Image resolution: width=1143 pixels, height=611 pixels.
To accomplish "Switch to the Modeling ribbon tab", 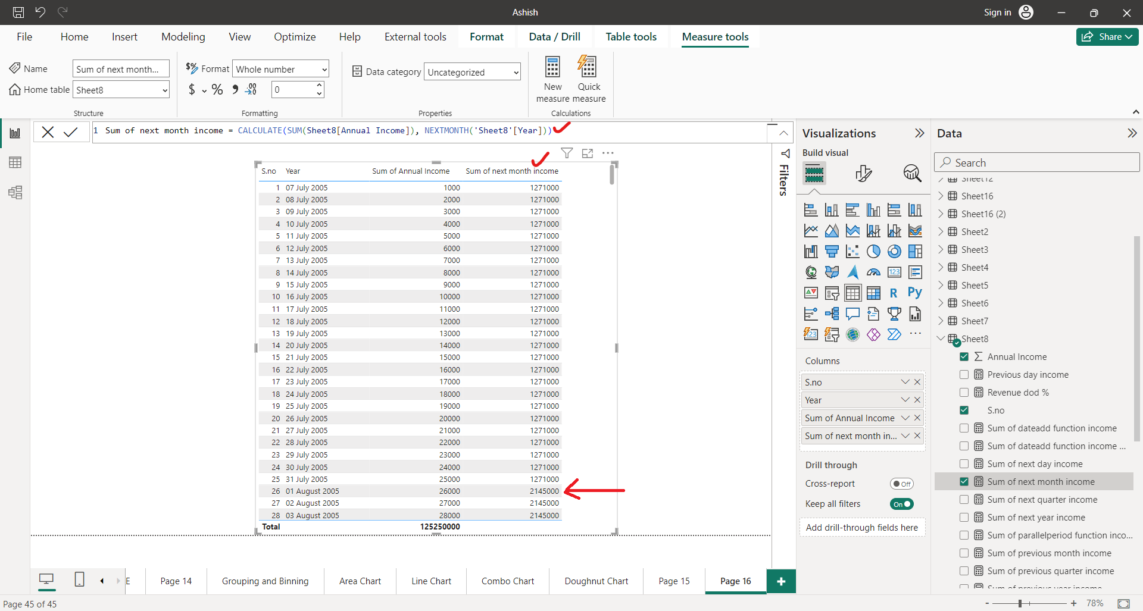I will pos(183,36).
